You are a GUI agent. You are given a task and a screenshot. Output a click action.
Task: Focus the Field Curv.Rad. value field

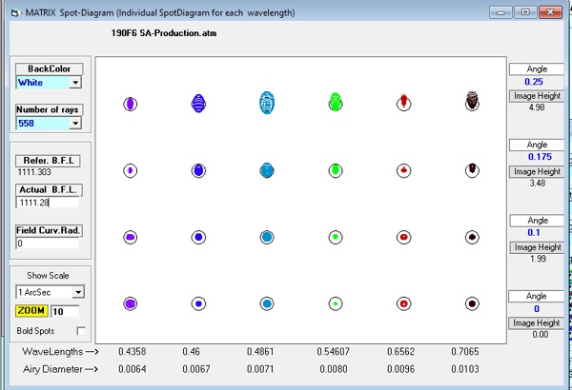click(x=48, y=244)
